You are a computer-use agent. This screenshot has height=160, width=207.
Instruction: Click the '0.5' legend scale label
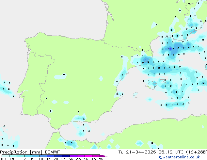coord(11,159)
